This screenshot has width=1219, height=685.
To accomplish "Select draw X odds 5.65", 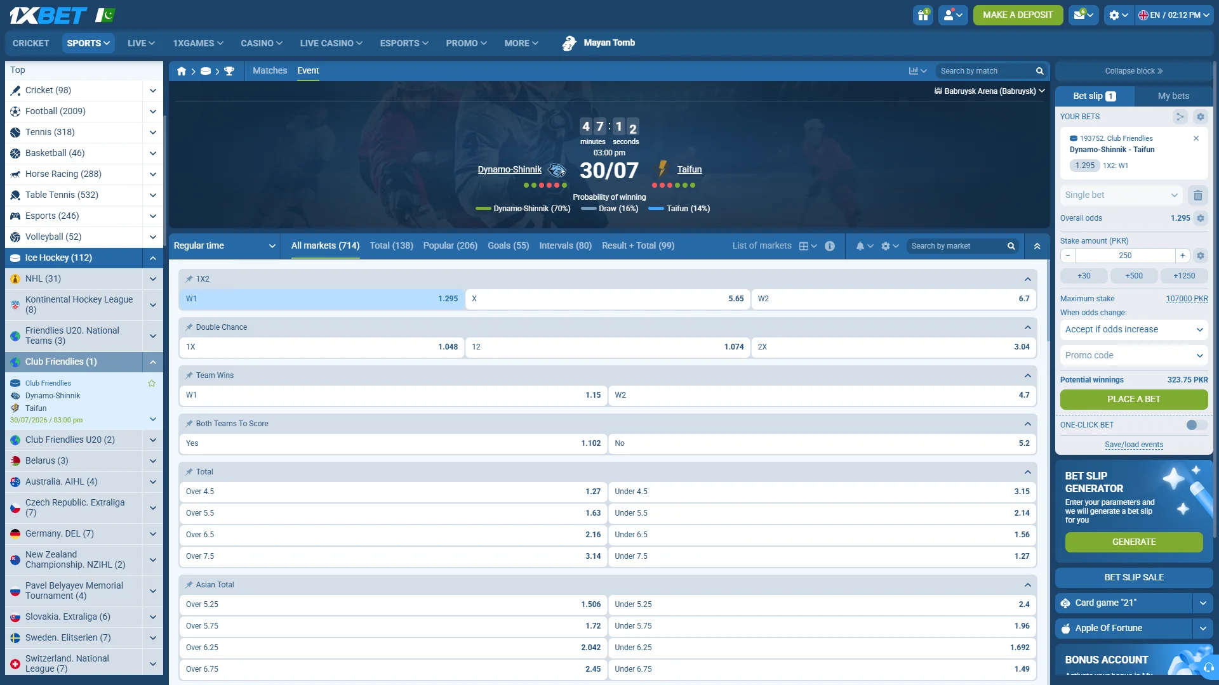I will [608, 299].
